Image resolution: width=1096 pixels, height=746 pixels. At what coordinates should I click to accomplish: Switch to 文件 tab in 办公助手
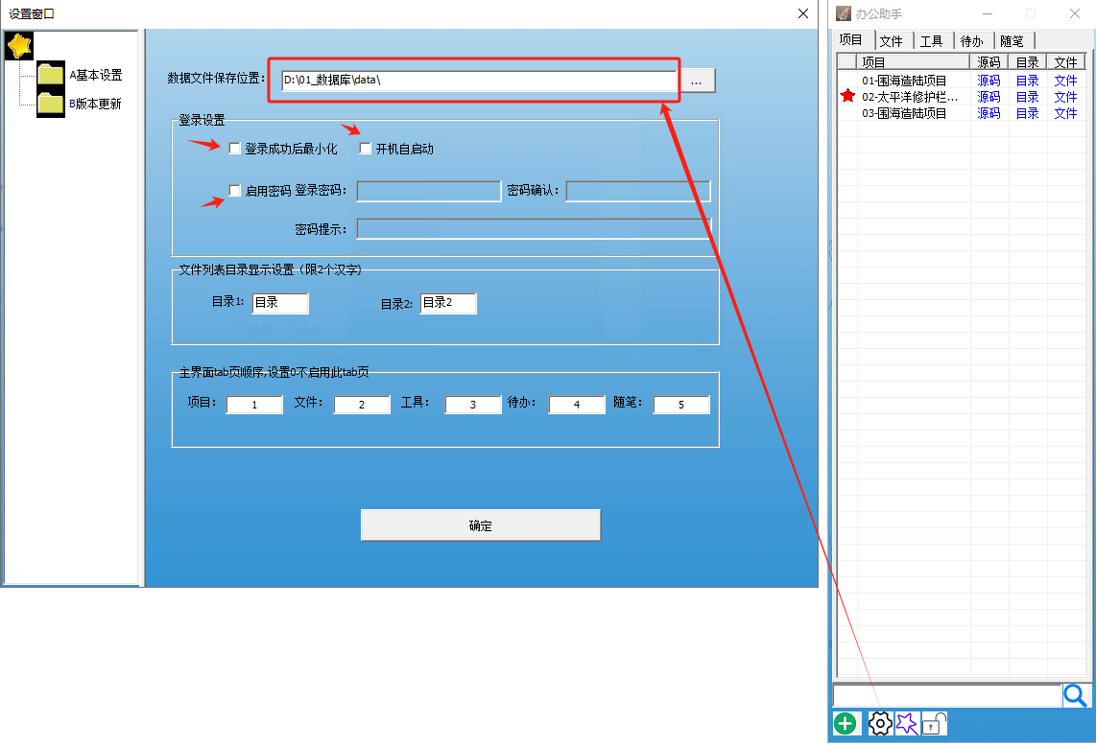[x=892, y=41]
